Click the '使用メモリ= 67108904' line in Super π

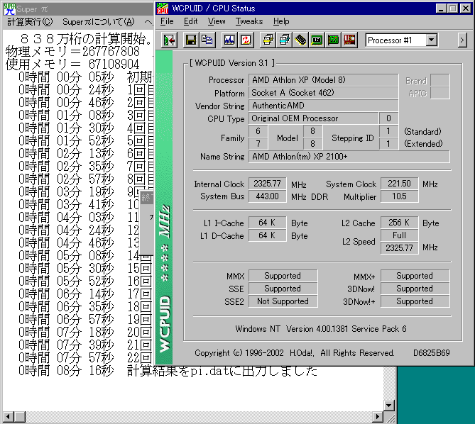[72, 64]
